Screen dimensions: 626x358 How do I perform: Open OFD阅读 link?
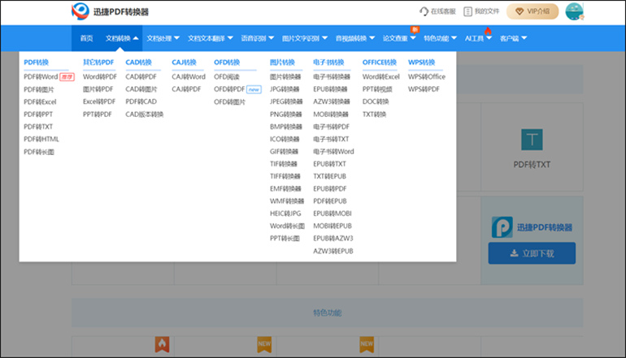click(227, 76)
